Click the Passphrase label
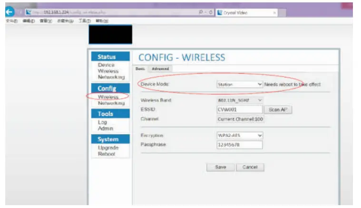The height and width of the screenshot is (208, 361). click(x=153, y=144)
